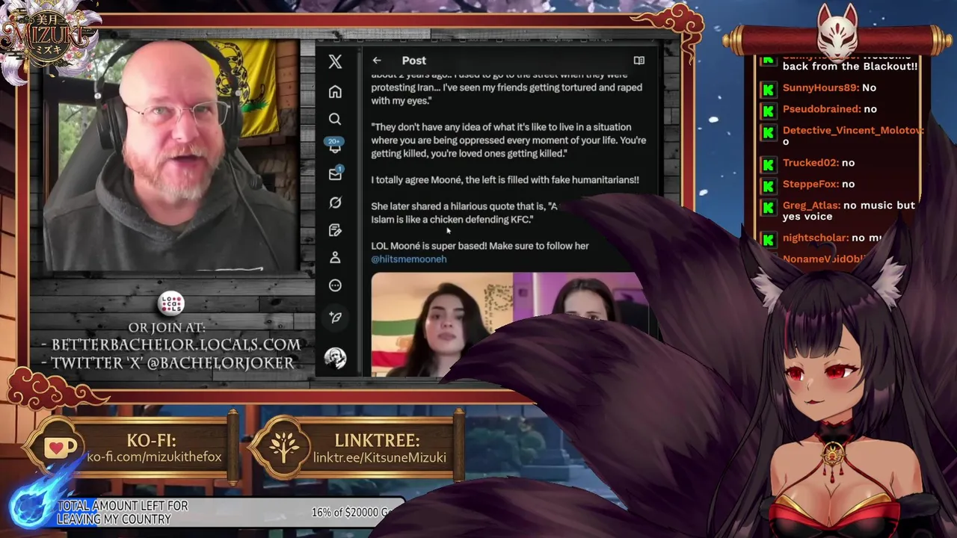Open the X Home feed icon
The height and width of the screenshot is (538, 957).
pyautogui.click(x=335, y=92)
